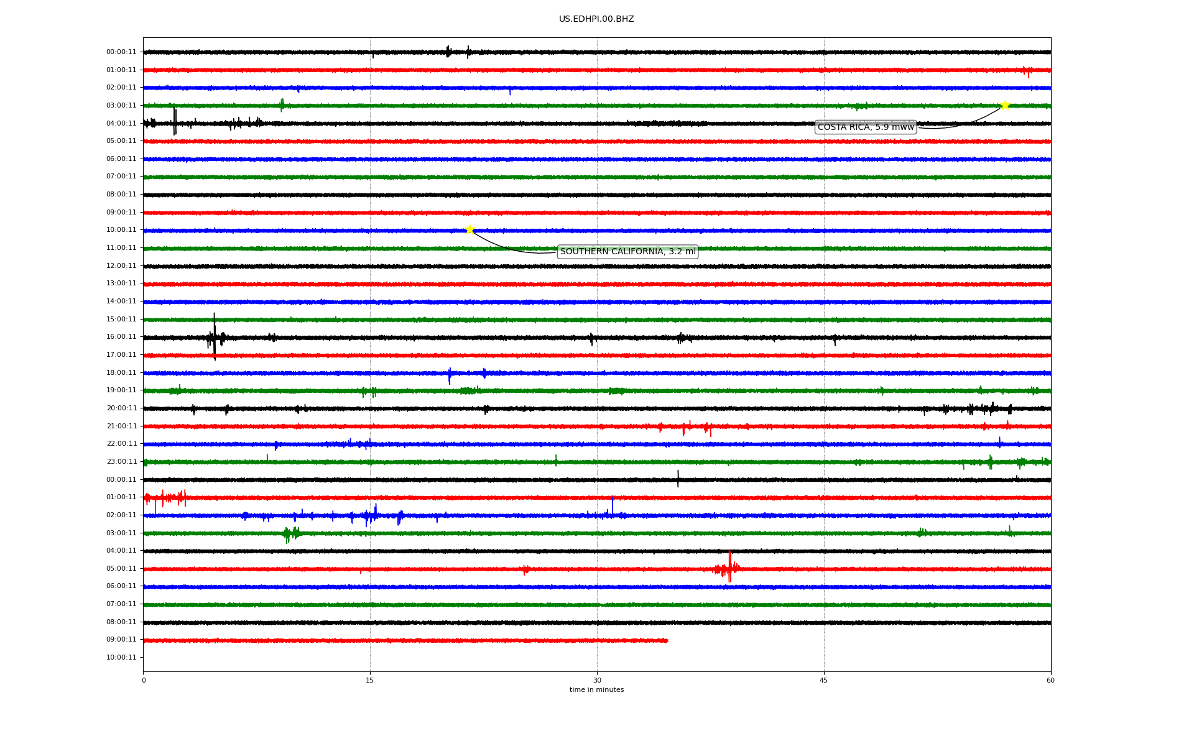Click the 'time in minutes' axis label

pos(596,690)
